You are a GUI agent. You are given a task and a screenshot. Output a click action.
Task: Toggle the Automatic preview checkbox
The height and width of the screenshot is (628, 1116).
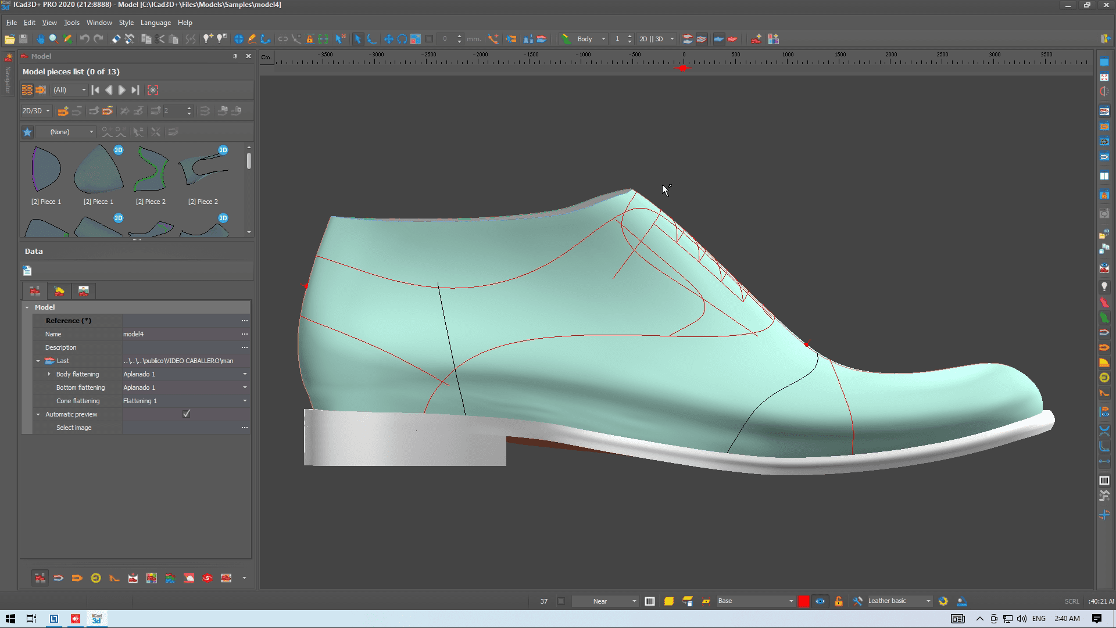[187, 414]
